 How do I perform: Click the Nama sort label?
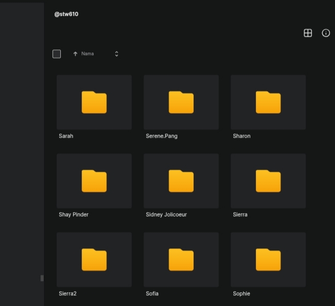(87, 54)
